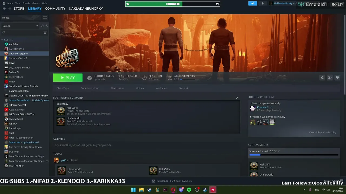This screenshot has height=194, width=346.
Task: Open the Windows Start menu
Action: [x=133, y=190]
